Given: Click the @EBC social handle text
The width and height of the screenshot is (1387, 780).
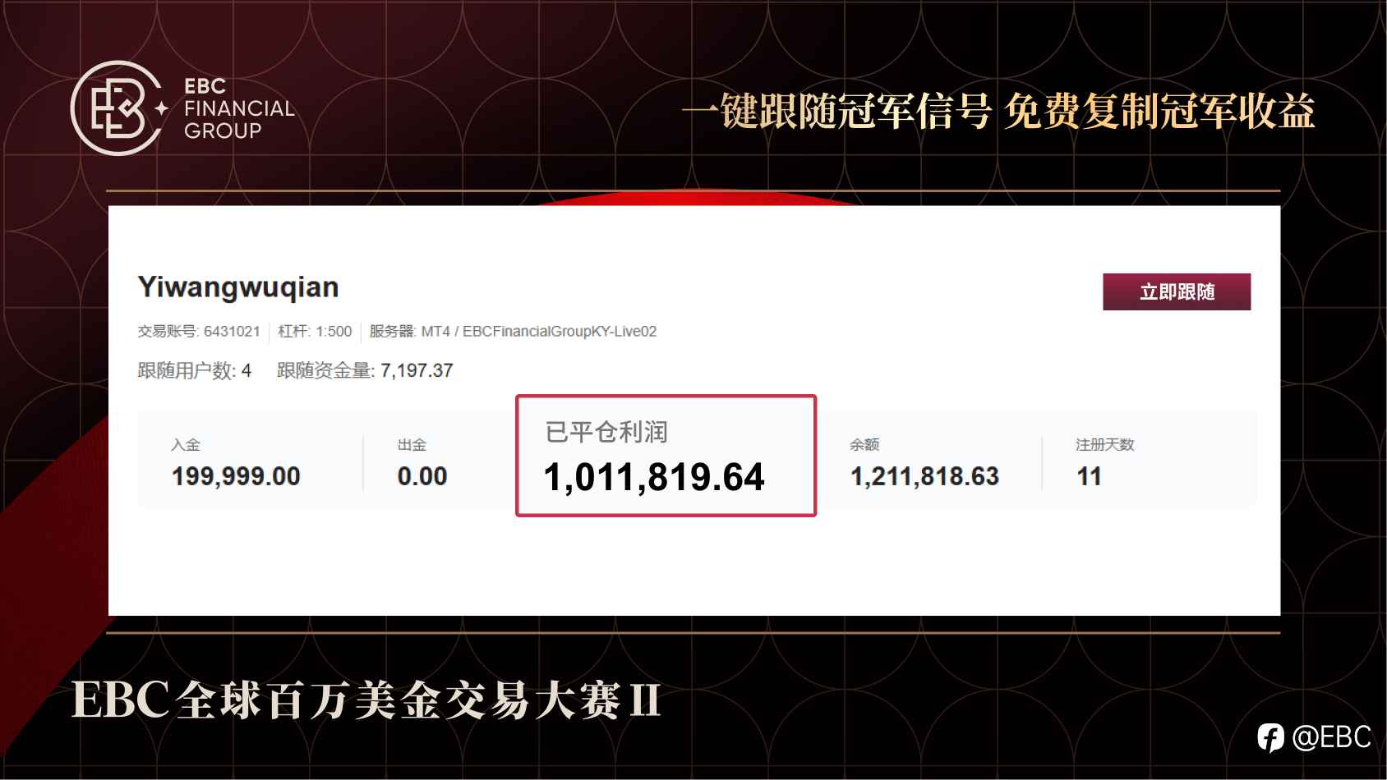Looking at the screenshot, I should (x=1331, y=737).
